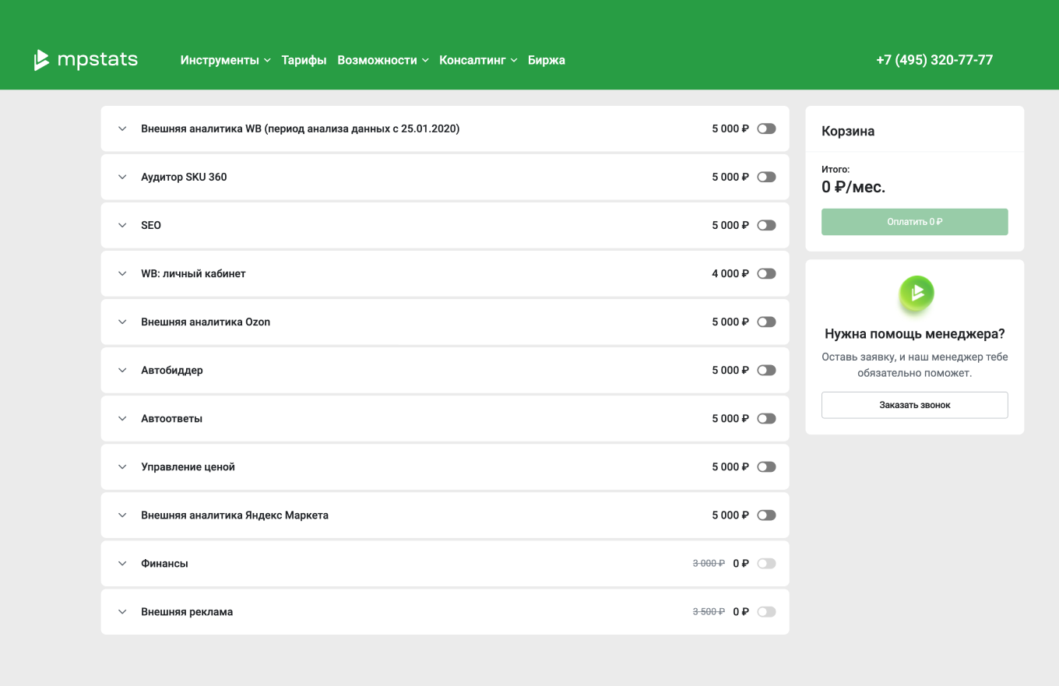This screenshot has height=686, width=1059.
Task: Enable the Аудитор SKU 360 toggle
Action: click(766, 177)
